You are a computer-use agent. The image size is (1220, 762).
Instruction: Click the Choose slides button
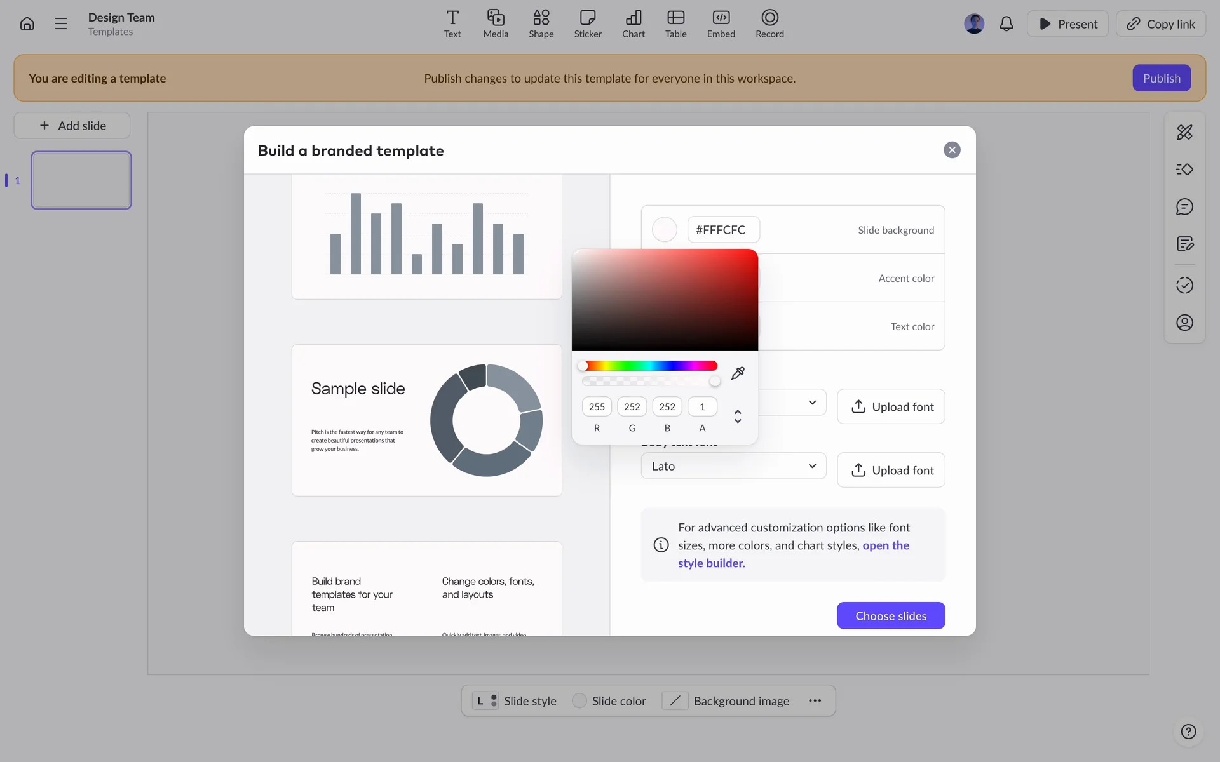pyautogui.click(x=890, y=616)
